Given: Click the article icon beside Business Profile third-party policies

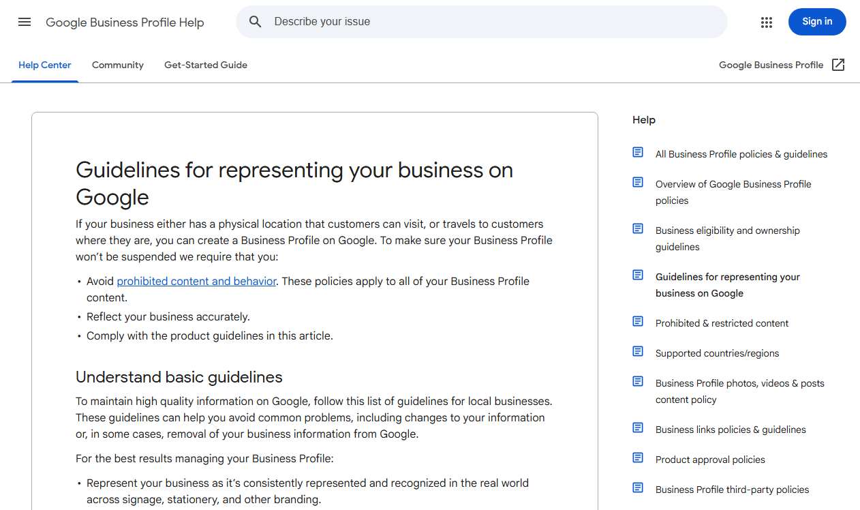Looking at the screenshot, I should tap(638, 487).
